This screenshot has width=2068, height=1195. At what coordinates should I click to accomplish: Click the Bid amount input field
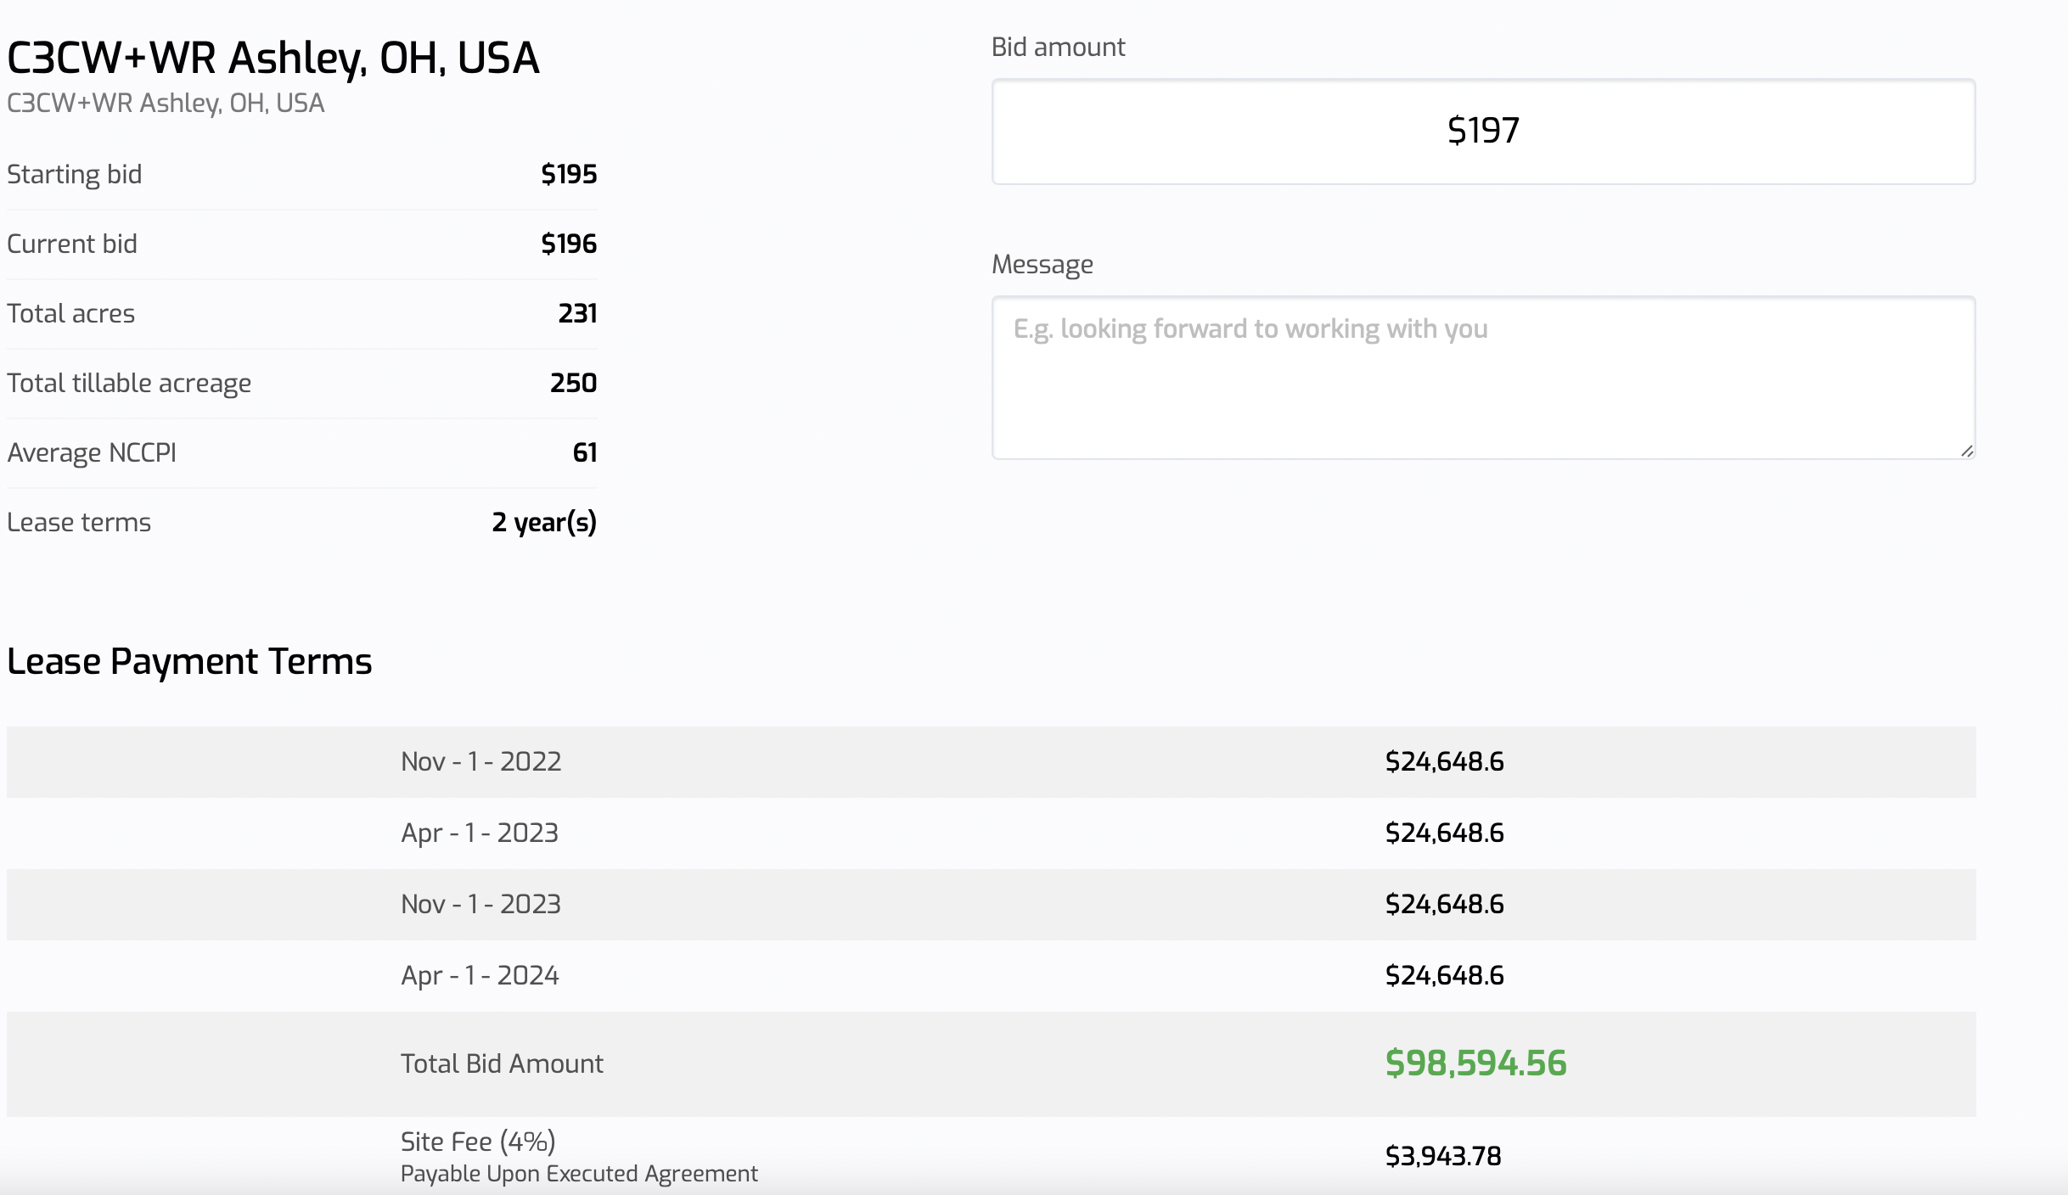pos(1482,132)
